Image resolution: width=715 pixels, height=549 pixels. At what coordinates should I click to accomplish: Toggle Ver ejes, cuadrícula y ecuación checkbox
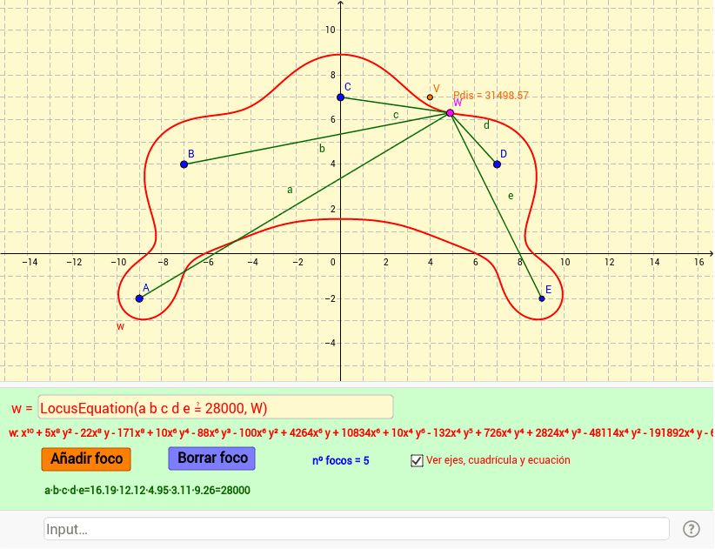417,460
